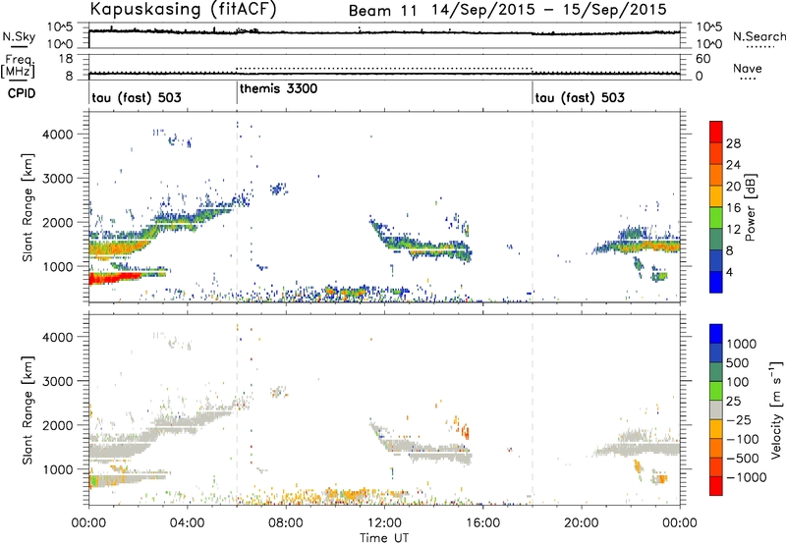Click the "16:00" time axis tick
Screen dimensions: 786x544
tap(482, 523)
